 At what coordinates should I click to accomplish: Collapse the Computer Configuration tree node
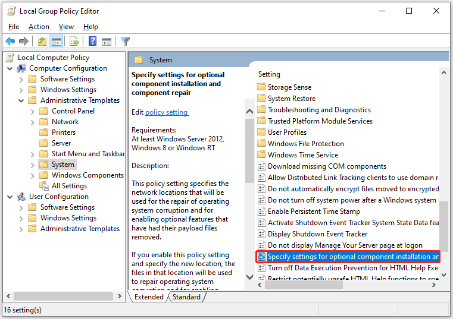(x=10, y=68)
